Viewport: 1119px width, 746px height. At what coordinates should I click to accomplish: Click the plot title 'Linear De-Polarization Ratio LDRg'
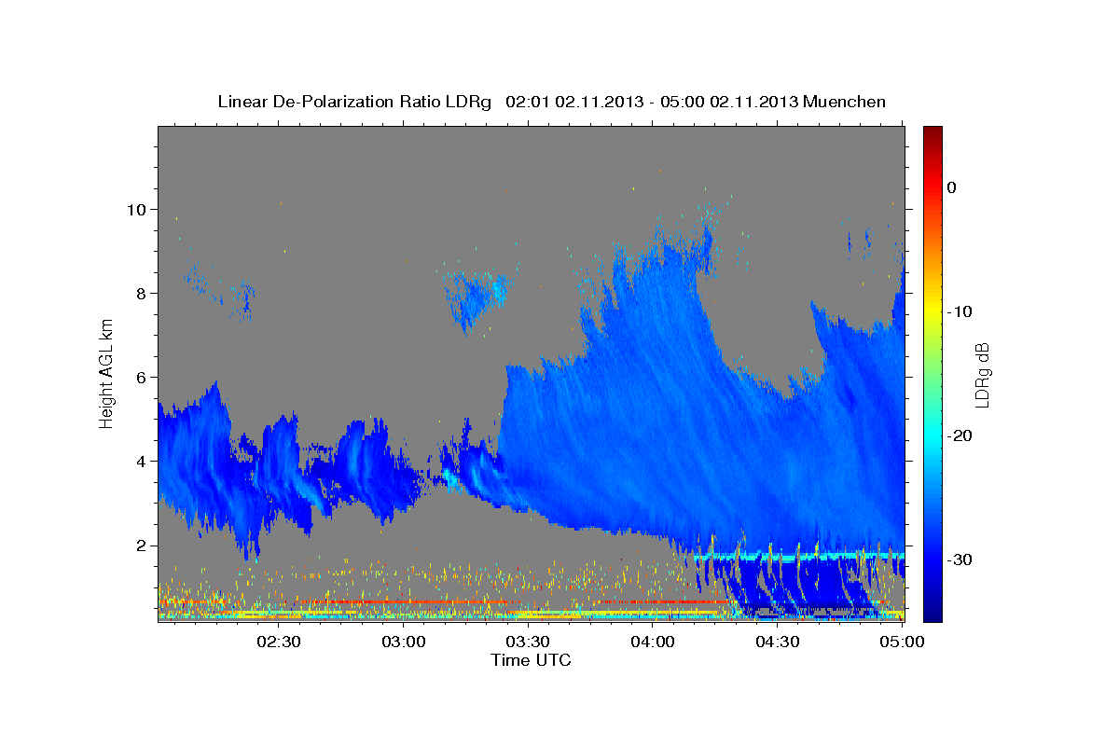click(353, 102)
